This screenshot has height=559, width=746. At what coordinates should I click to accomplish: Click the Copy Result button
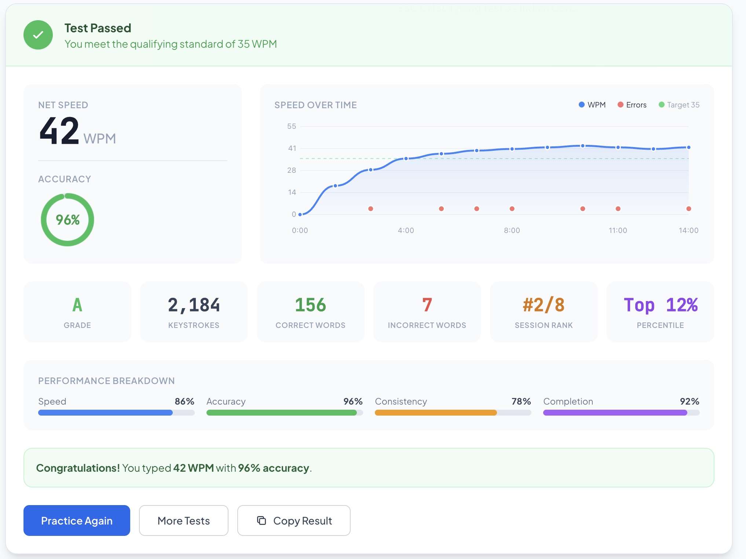[294, 520]
